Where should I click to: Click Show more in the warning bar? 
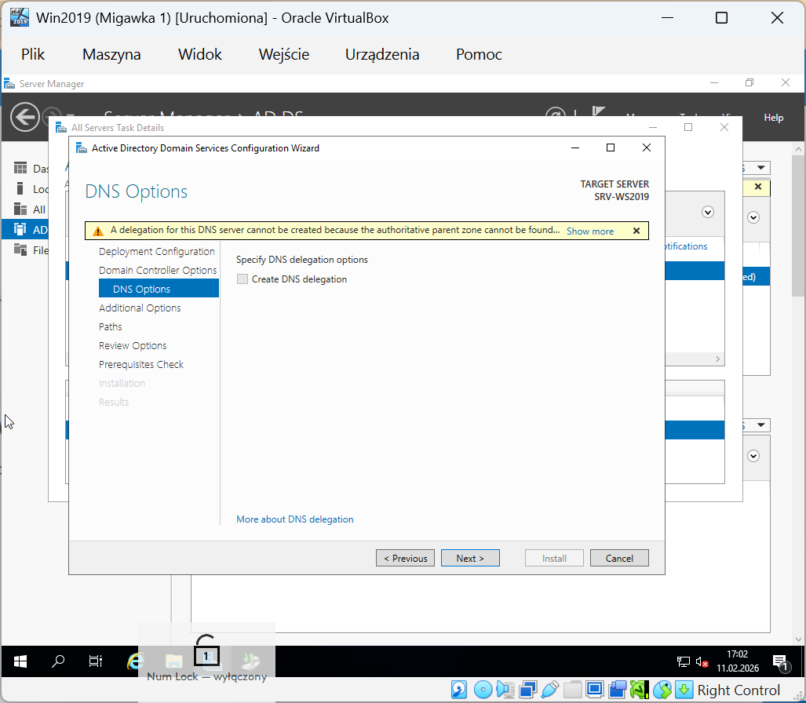(x=590, y=231)
